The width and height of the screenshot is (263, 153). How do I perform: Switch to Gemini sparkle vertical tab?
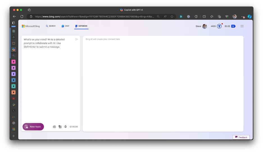pos(13,55)
